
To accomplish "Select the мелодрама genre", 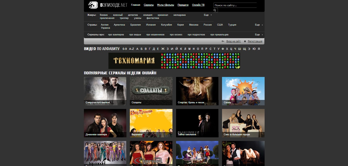I will click(179, 15).
